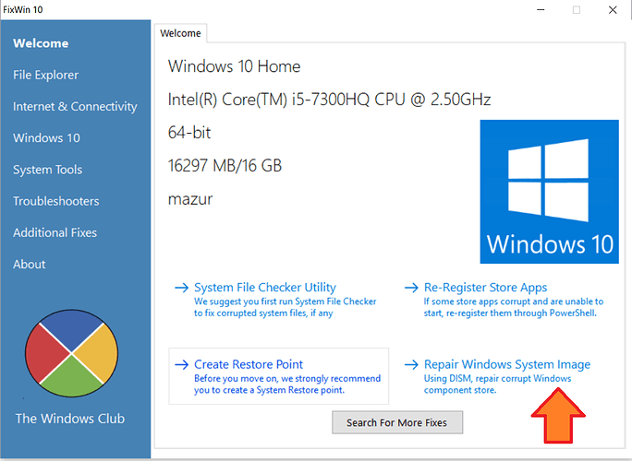The image size is (632, 461).
Task: Click the Windows 10 Home edition text
Action: [234, 66]
